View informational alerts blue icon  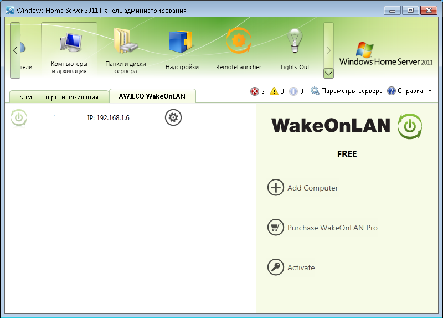293,91
